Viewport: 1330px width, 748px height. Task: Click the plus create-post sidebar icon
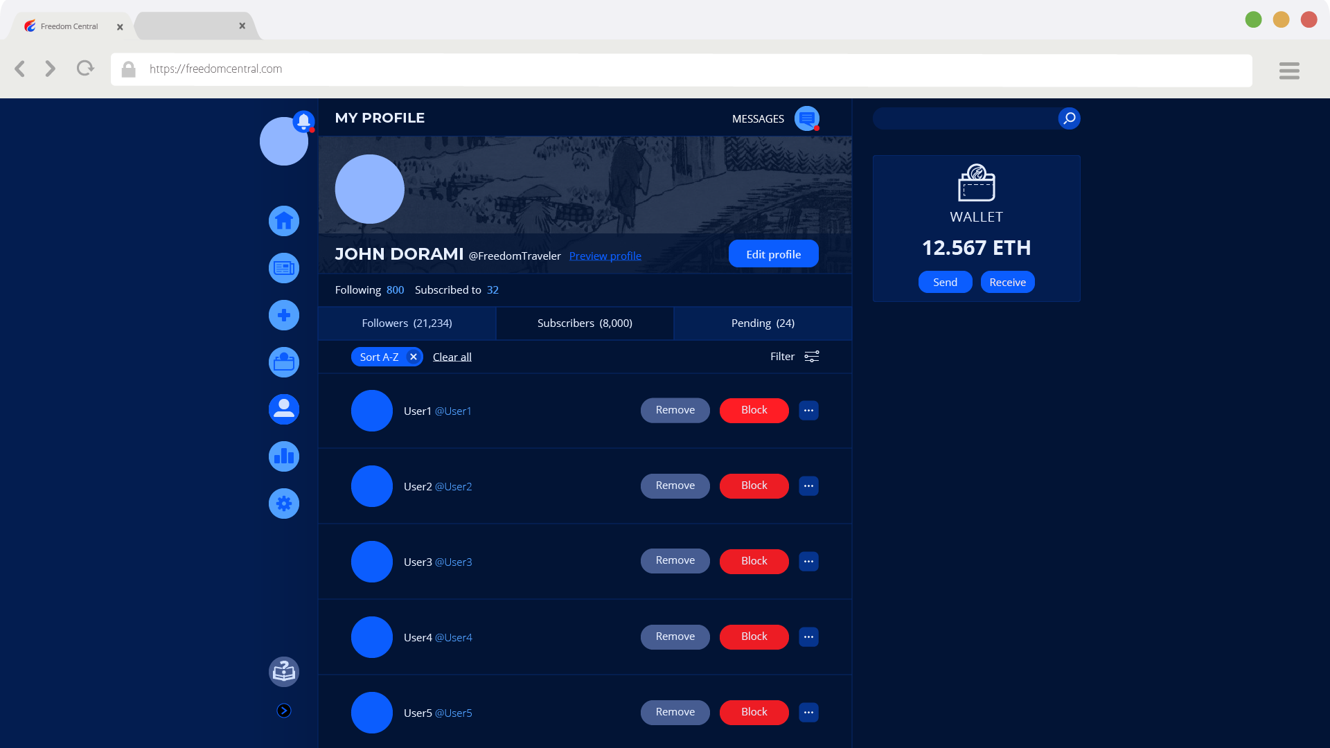284,315
